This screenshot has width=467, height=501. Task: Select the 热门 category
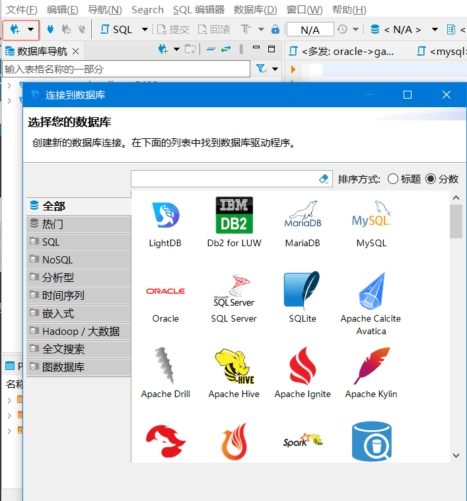[79, 224]
